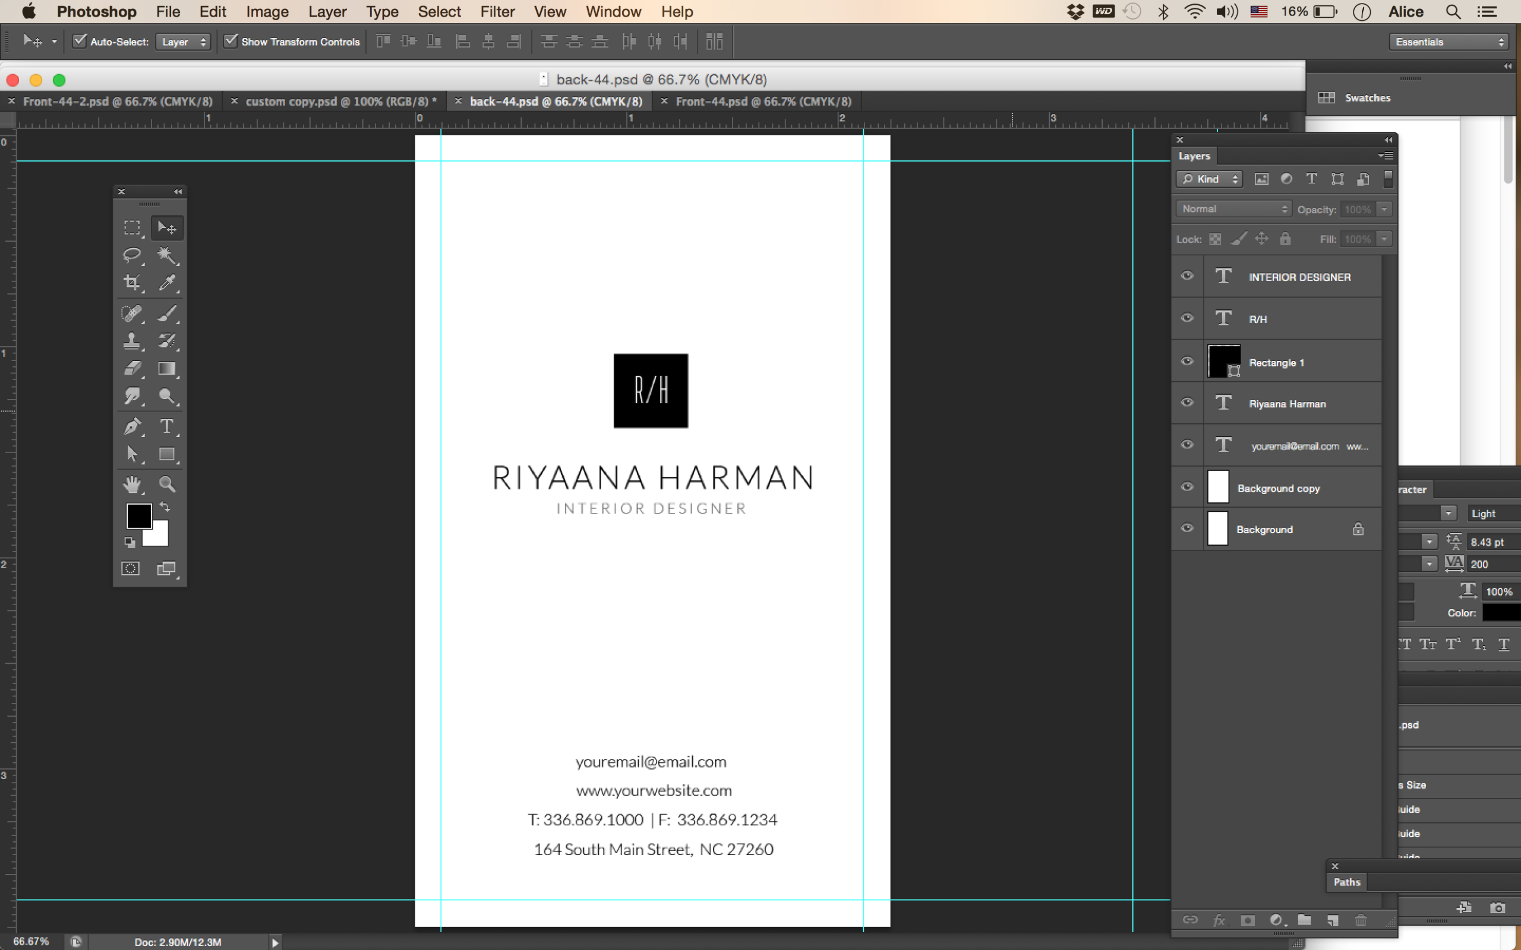
Task: Select the Crop tool
Action: tap(132, 283)
